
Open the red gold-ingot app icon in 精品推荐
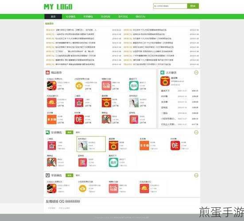click(x=52, y=103)
